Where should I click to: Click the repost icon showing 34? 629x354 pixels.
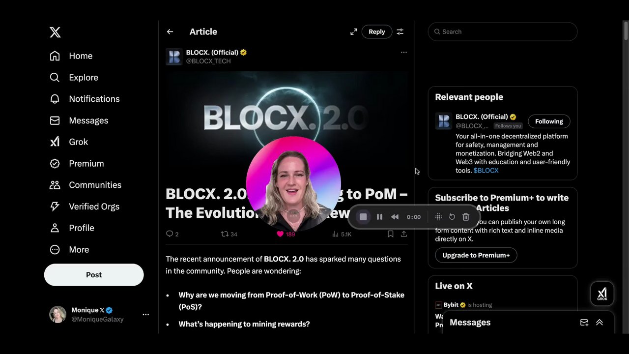(x=225, y=234)
